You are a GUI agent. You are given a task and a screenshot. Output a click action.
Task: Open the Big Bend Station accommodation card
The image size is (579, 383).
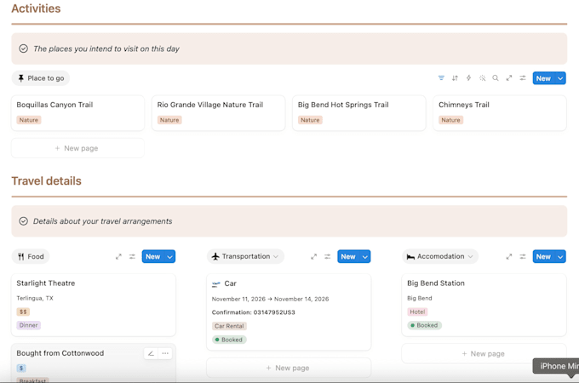(484, 305)
